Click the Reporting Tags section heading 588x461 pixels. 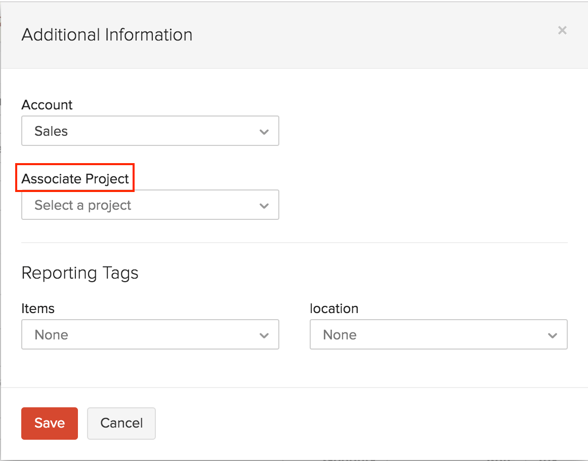click(80, 273)
